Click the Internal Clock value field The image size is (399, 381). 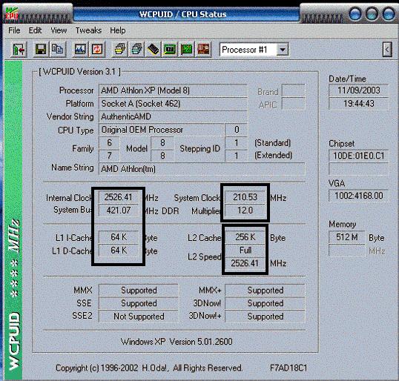click(119, 197)
